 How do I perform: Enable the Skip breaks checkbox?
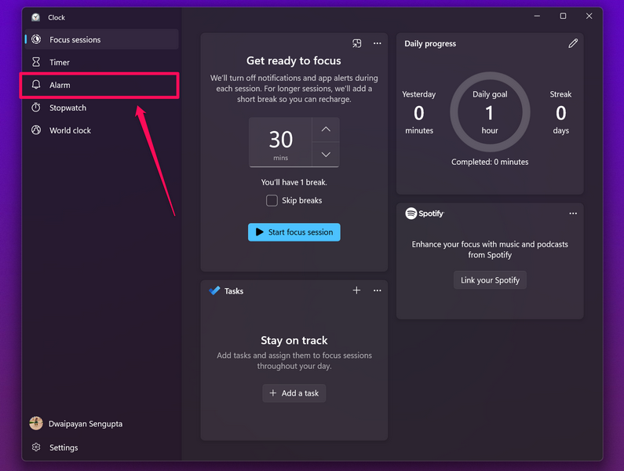coord(272,200)
